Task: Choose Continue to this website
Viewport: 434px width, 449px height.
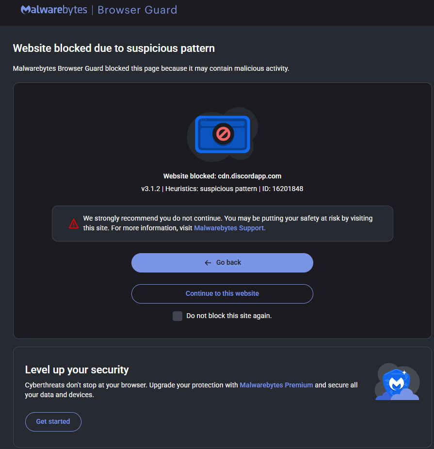Action: (222, 294)
